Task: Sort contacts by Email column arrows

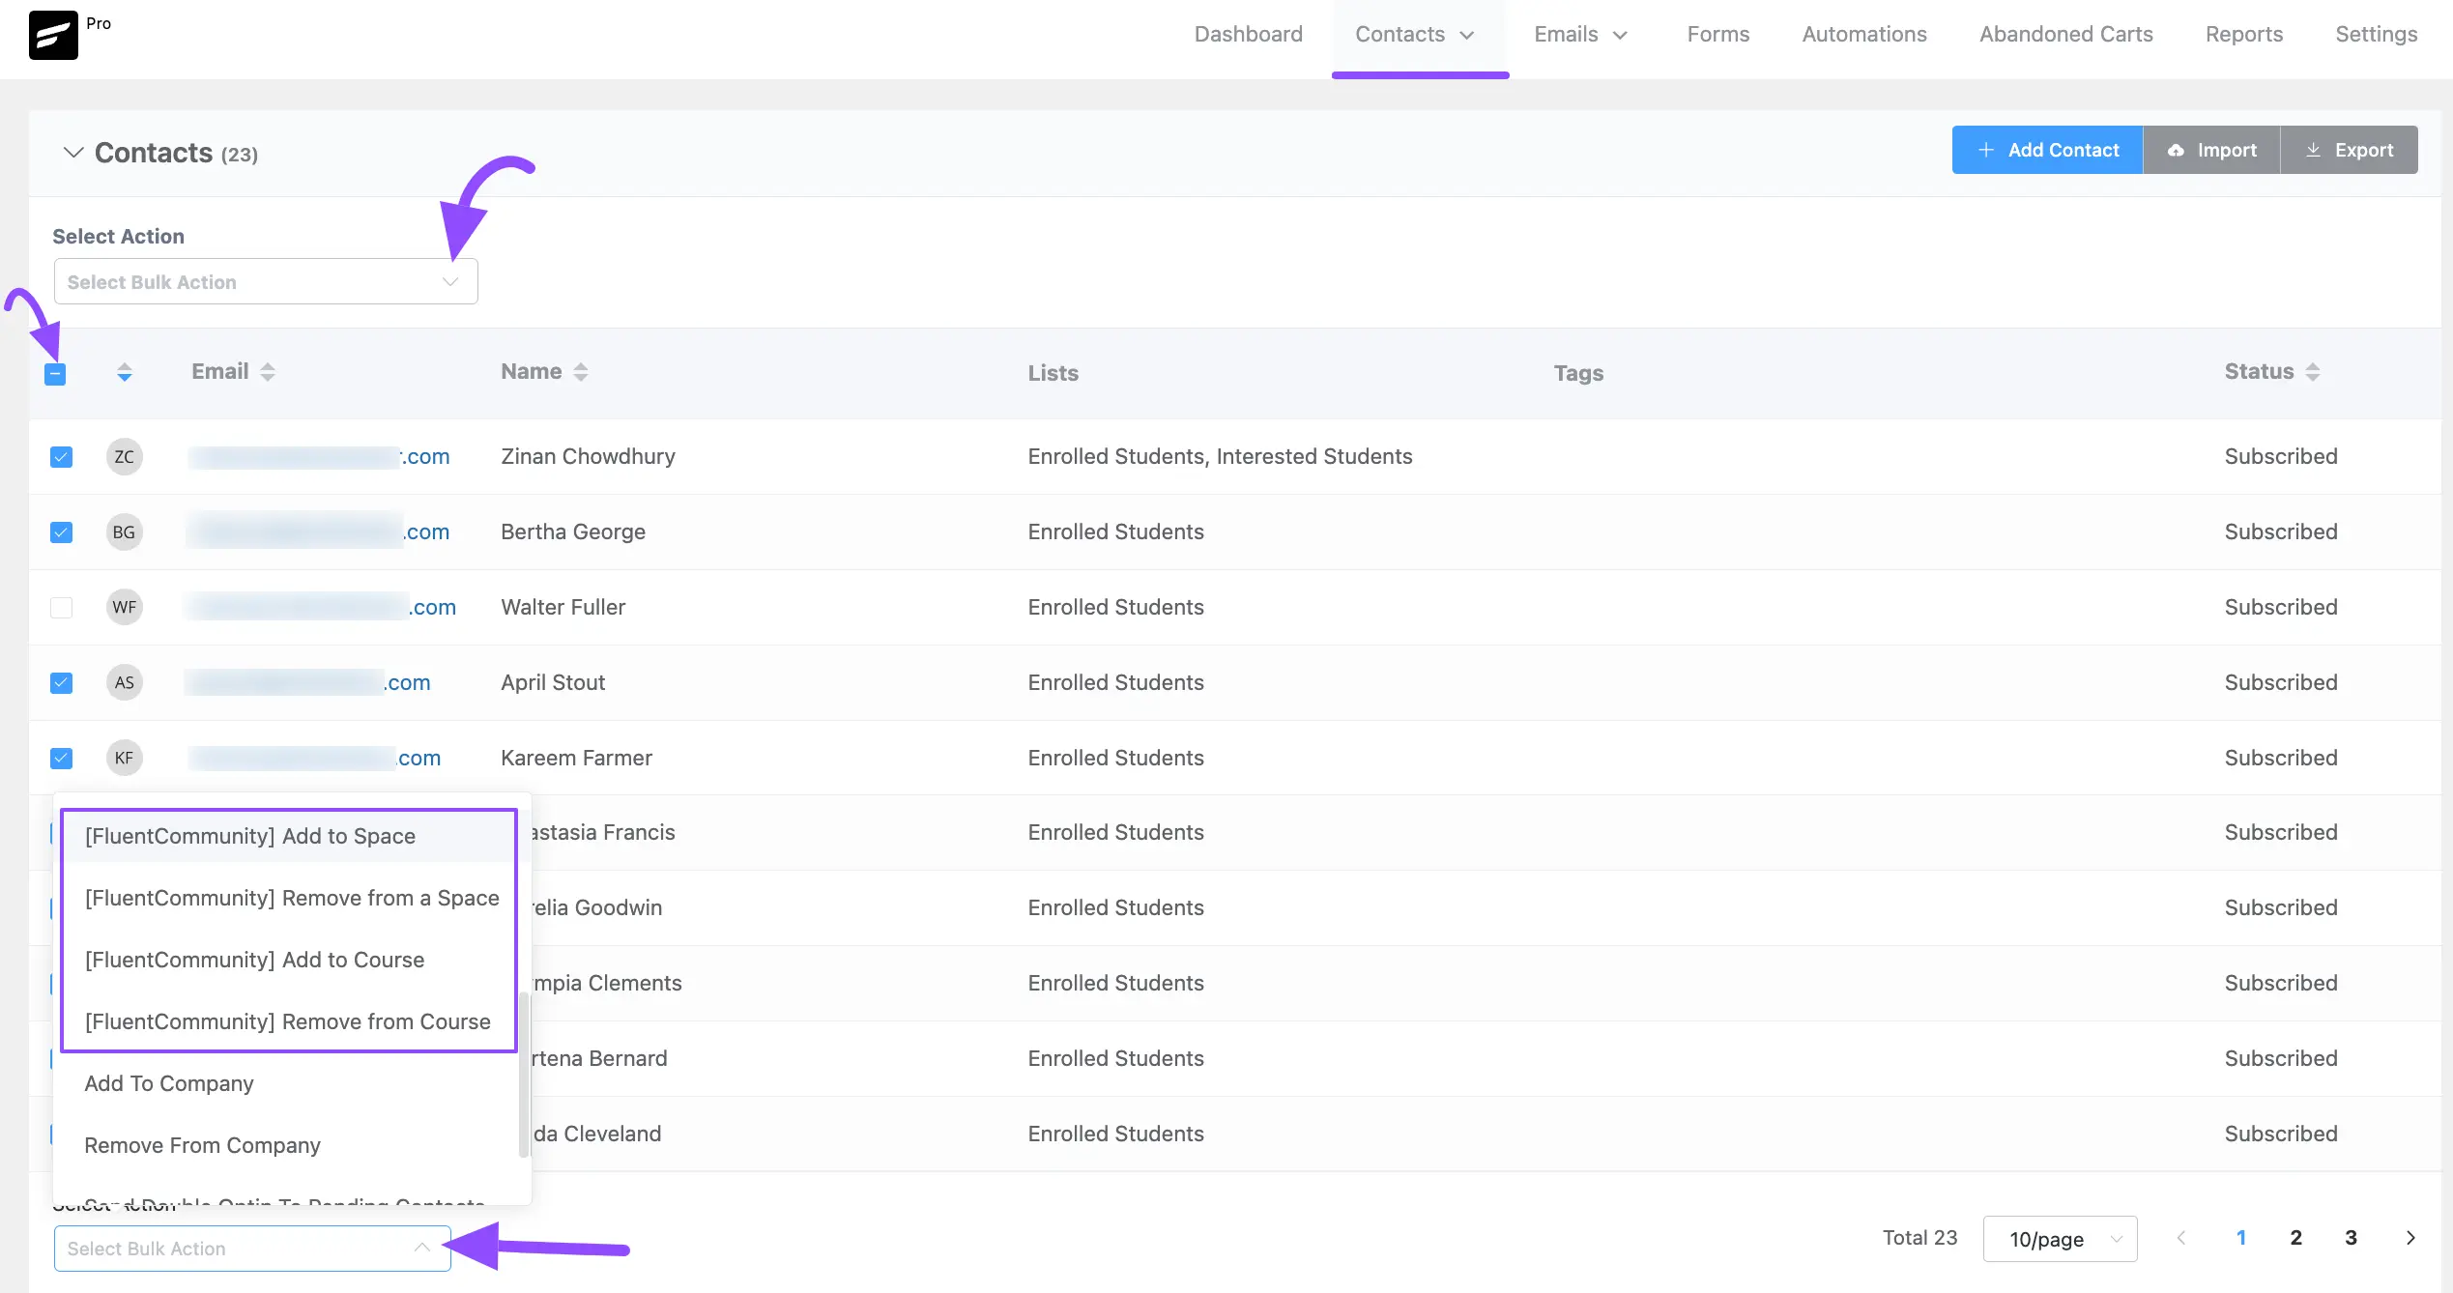Action: pyautogui.click(x=268, y=372)
